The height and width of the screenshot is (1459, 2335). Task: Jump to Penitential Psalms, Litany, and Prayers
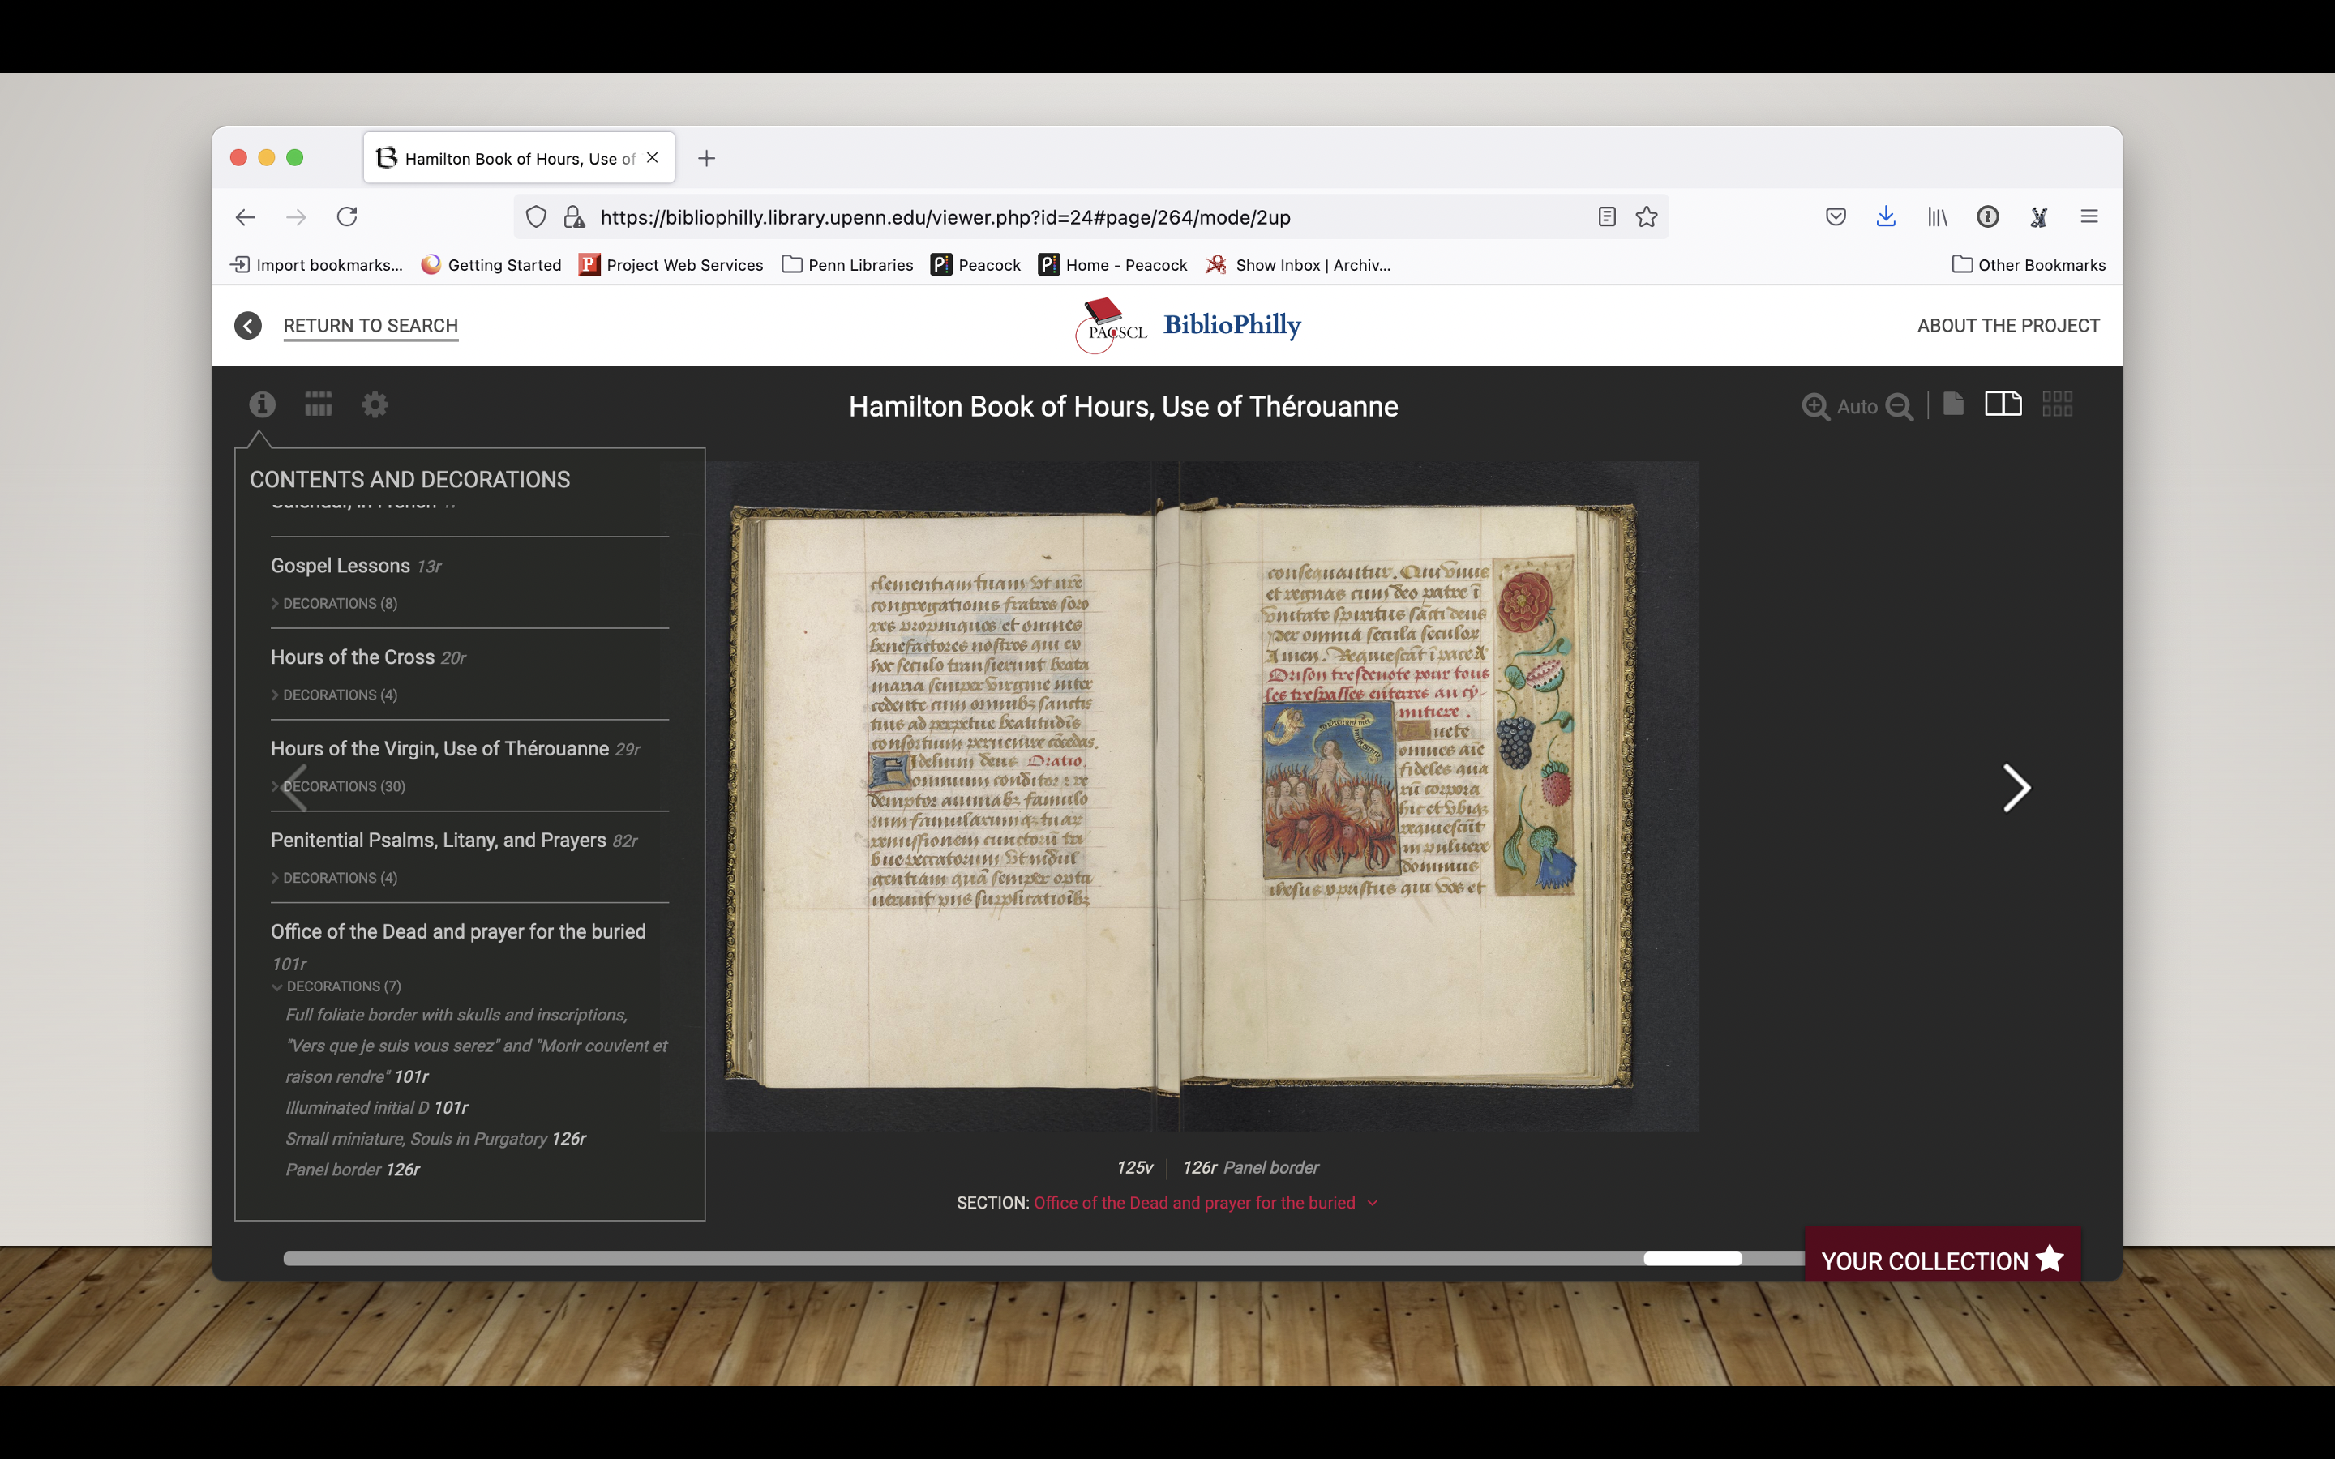click(438, 841)
